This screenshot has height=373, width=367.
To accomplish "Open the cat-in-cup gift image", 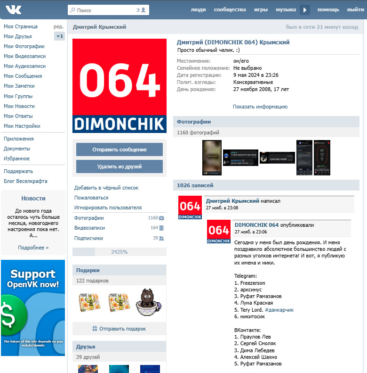I will coord(149,302).
